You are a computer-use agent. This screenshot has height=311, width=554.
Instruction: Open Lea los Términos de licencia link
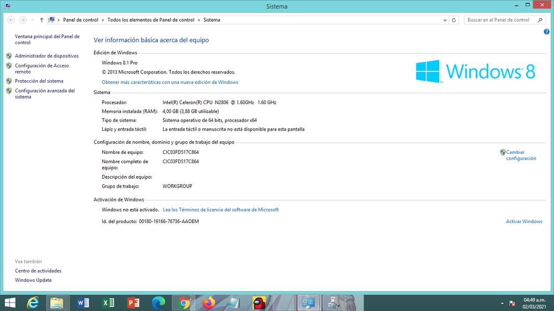pos(221,210)
